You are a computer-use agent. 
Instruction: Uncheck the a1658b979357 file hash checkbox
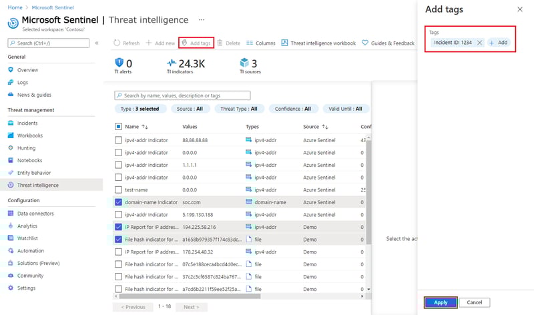pos(118,240)
